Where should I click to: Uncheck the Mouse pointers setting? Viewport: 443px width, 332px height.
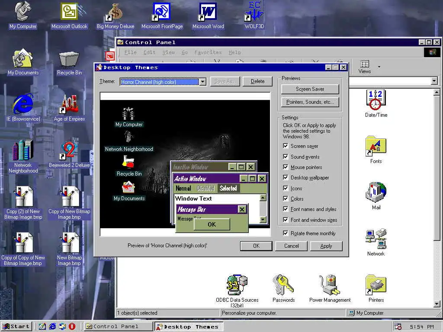coord(286,167)
